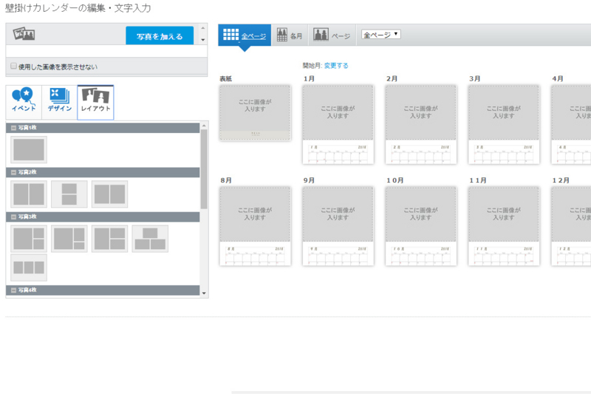Switch to ページ view tab
Image resolution: width=591 pixels, height=394 pixels.
point(332,35)
